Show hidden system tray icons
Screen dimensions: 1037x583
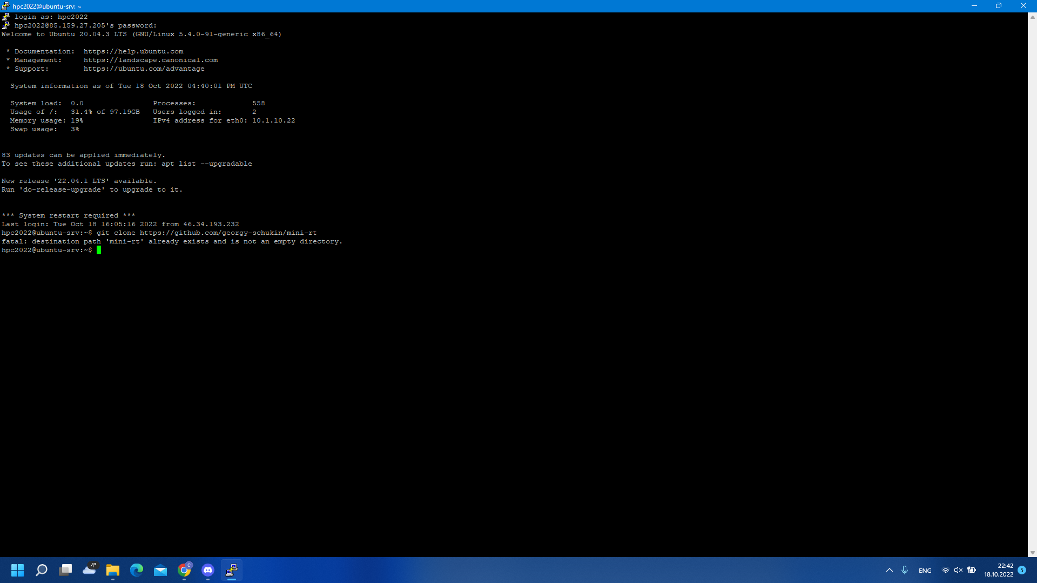[x=890, y=570]
